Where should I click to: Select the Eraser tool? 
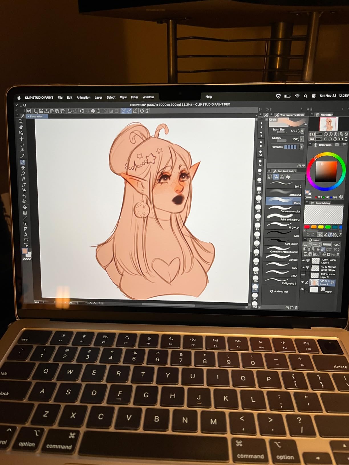click(x=23, y=168)
